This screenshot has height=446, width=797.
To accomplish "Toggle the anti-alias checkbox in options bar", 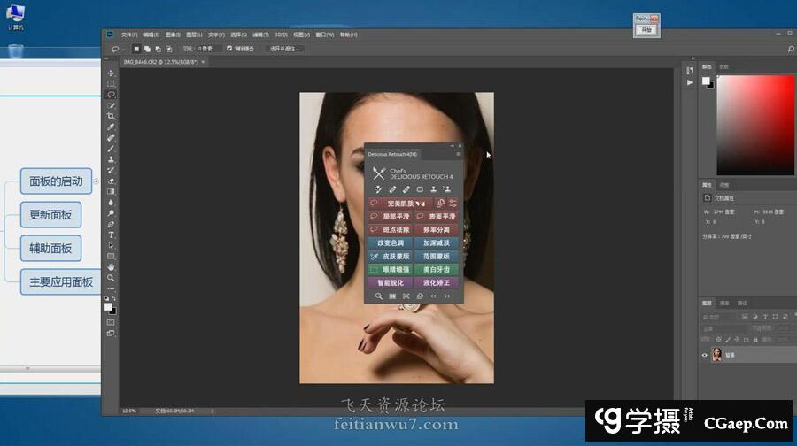I will click(229, 49).
